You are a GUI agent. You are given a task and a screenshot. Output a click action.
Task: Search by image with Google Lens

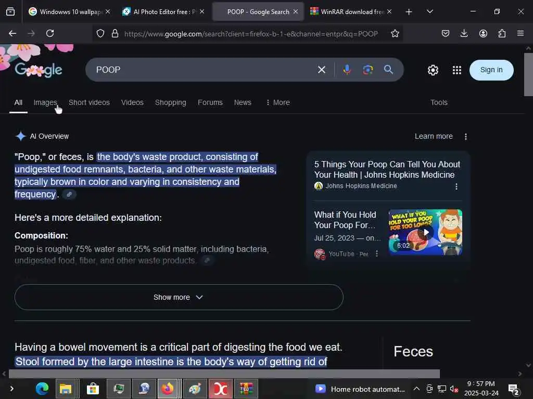[x=367, y=70]
